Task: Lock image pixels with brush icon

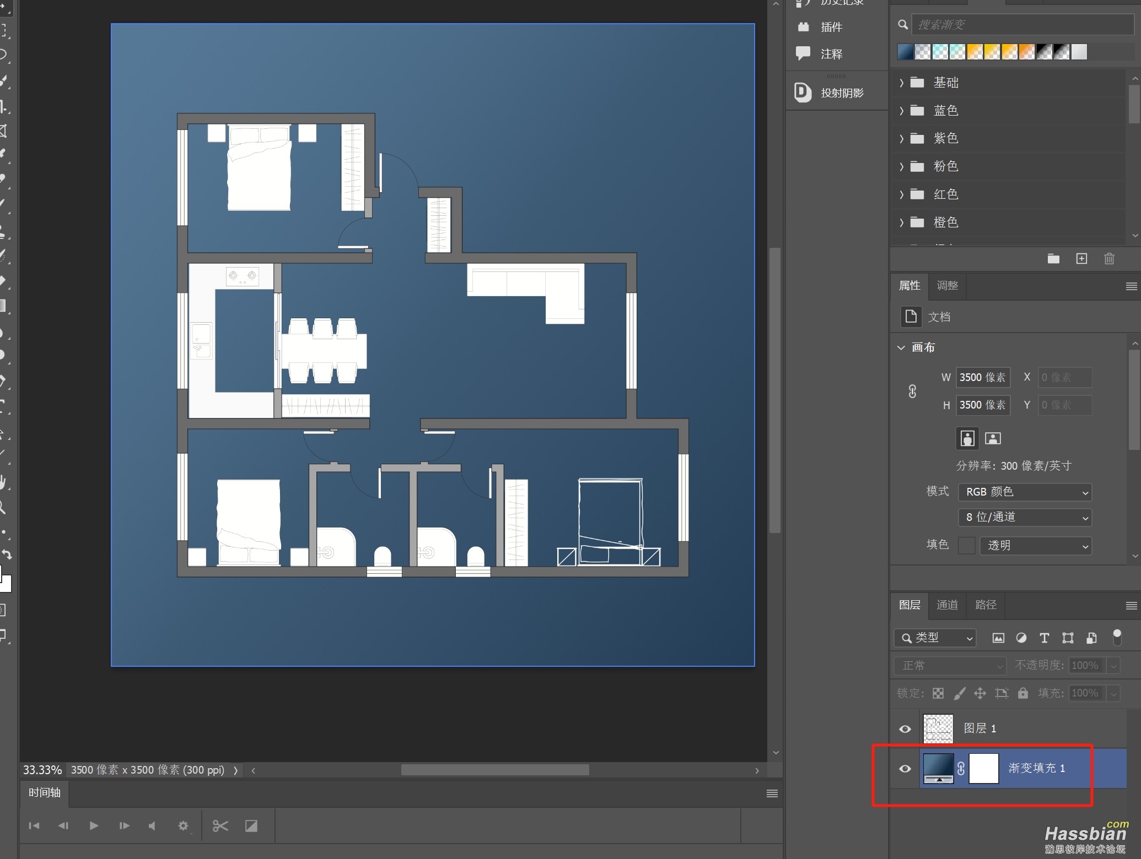Action: 960,693
